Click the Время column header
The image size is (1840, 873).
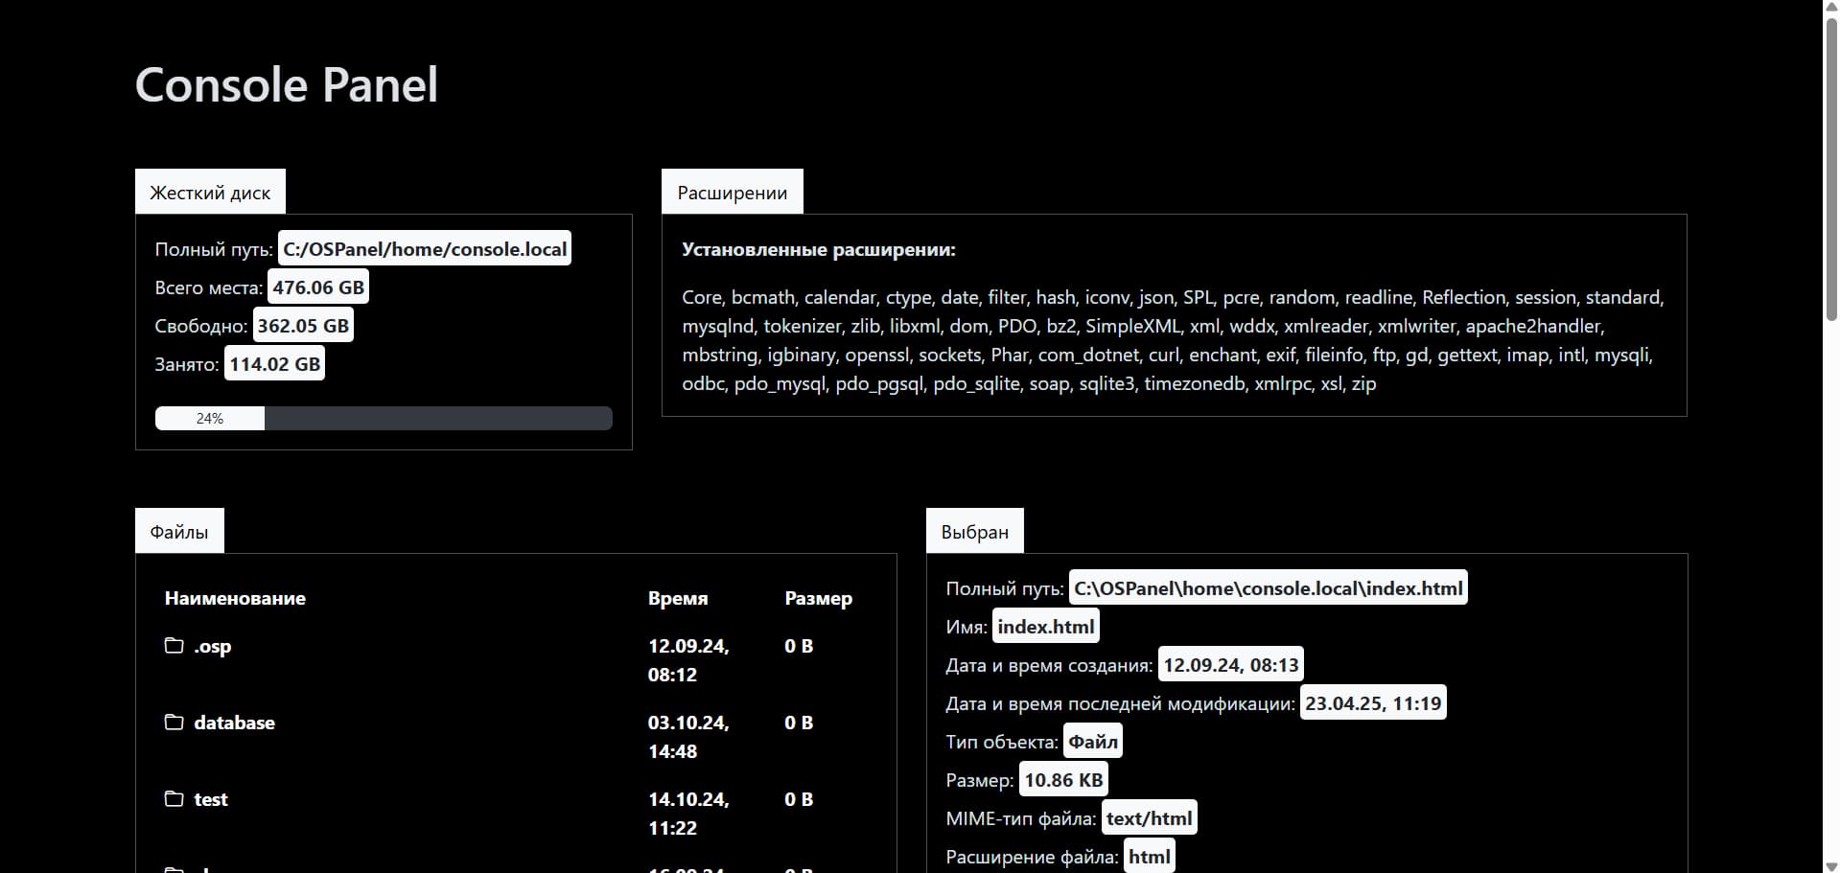point(677,599)
